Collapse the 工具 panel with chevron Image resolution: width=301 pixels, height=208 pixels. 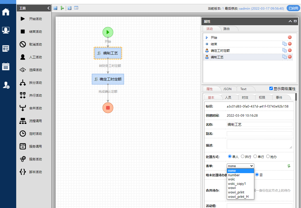[48, 8]
